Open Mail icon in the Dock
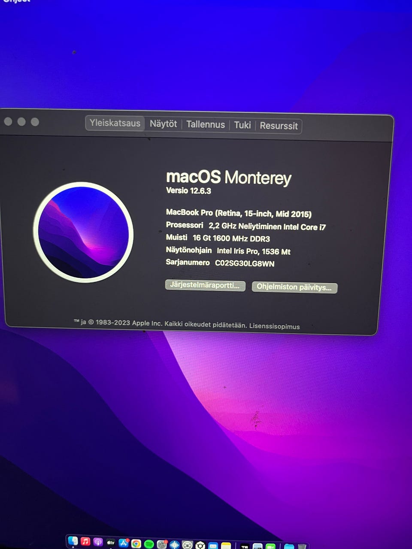 [x=213, y=546]
